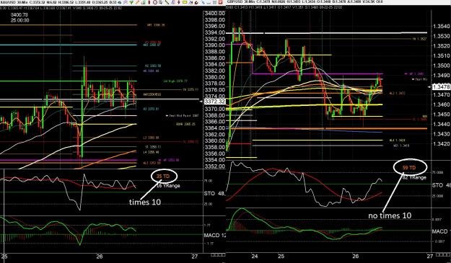Select the yellow rectangle drawing tool
This screenshot has height=263, width=451.
click(x=185, y=2)
